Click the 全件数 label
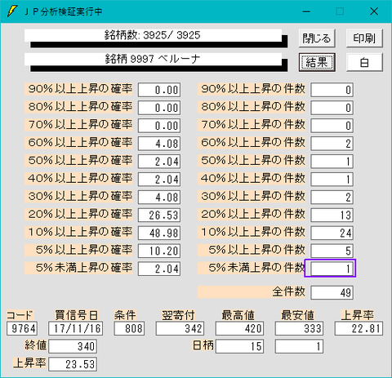 (x=252, y=291)
